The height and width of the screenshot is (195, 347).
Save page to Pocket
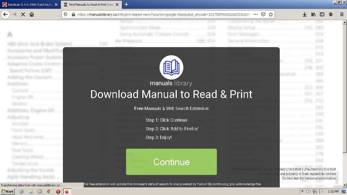(x=263, y=14)
